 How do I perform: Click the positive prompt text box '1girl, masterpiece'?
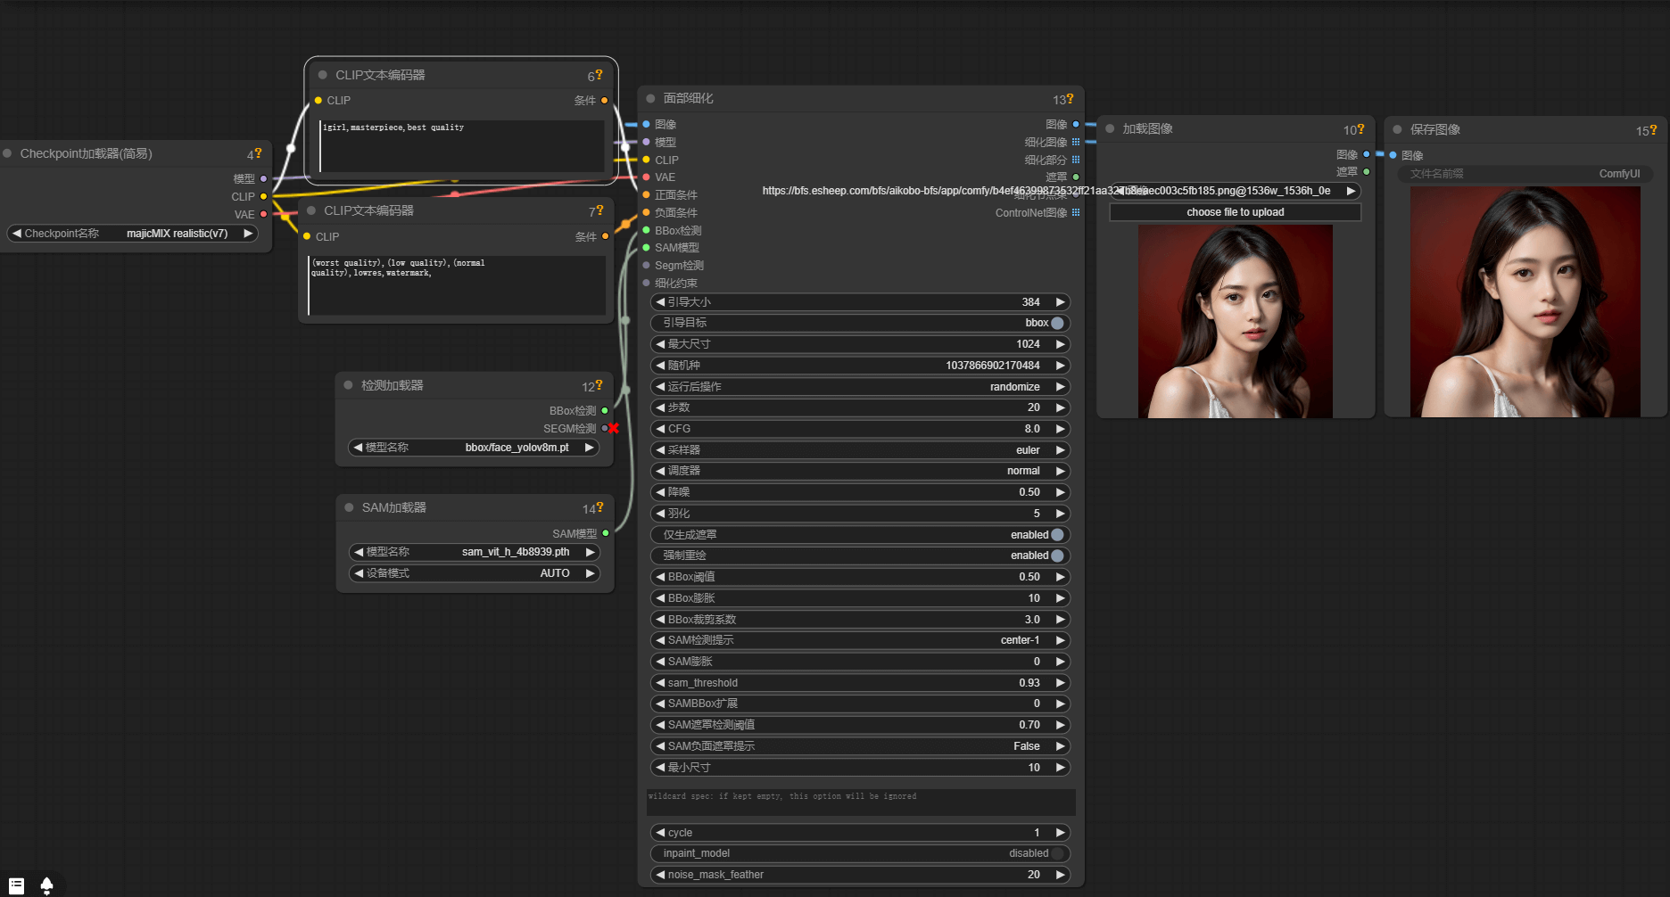tap(461, 146)
